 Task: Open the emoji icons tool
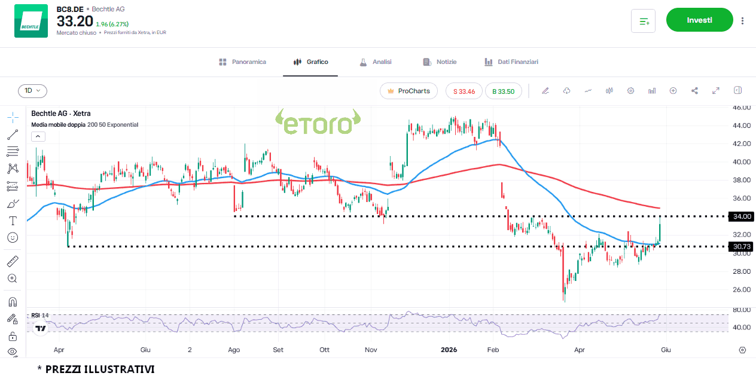point(13,237)
